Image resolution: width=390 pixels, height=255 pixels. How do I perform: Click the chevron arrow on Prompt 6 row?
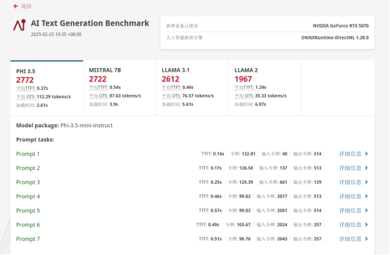pos(366,225)
